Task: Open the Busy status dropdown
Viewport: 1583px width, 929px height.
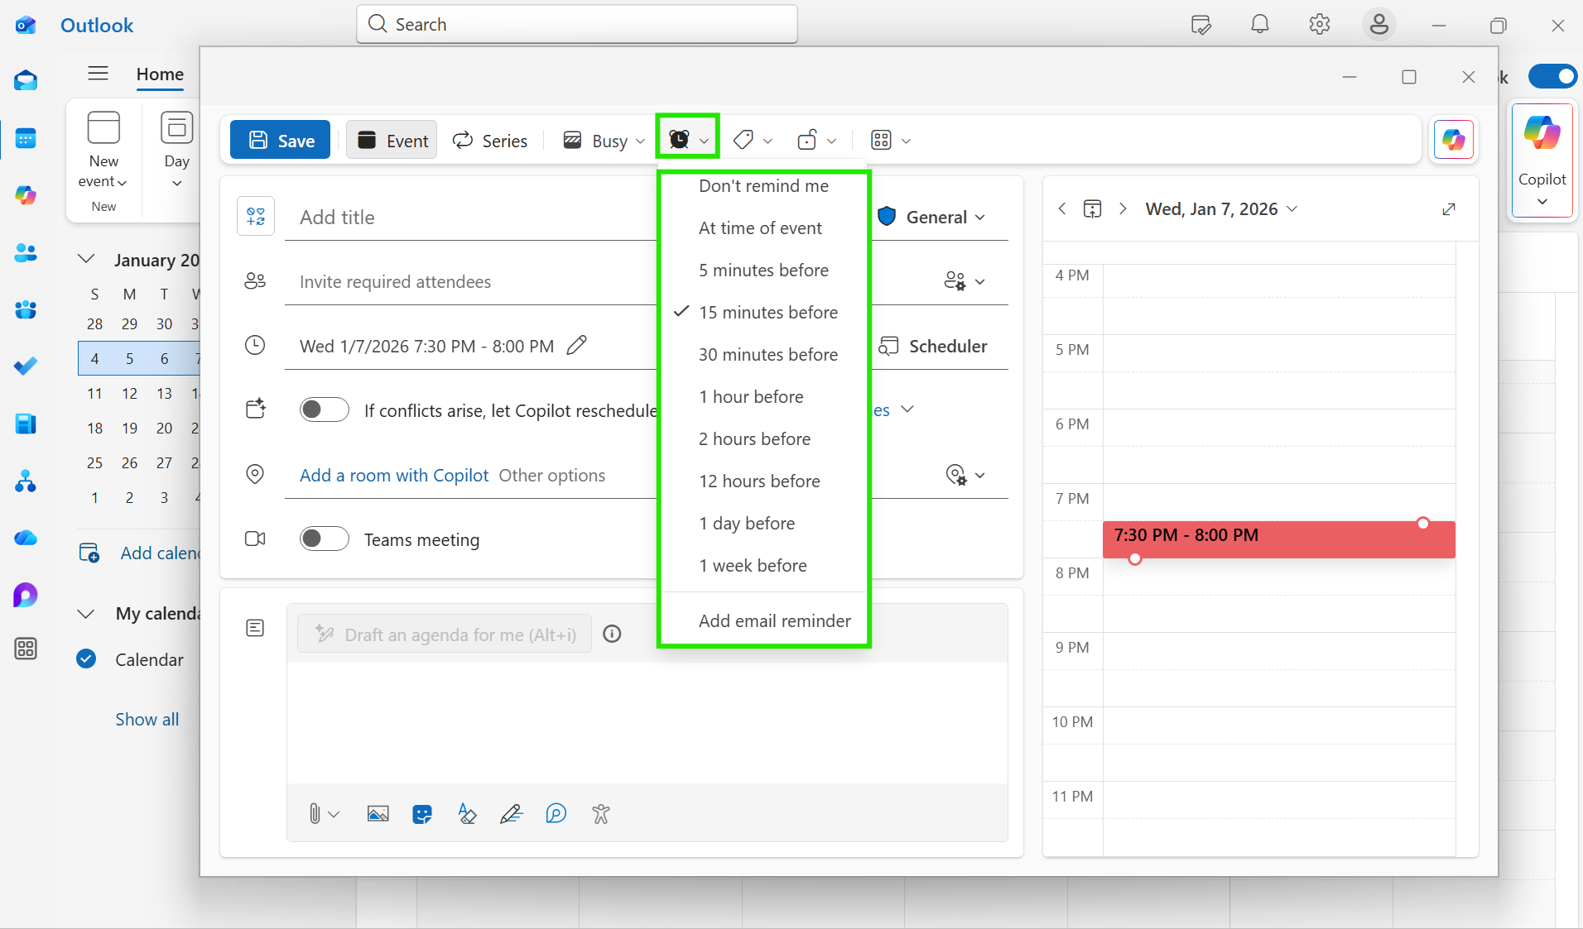Action: click(604, 141)
